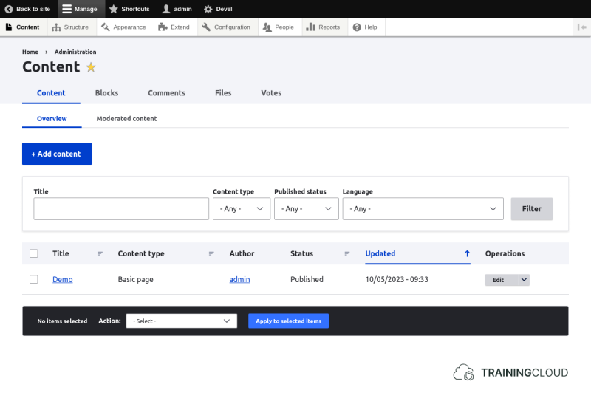The image size is (591, 404).
Task: Sort by Content type column icon
Action: pos(211,253)
